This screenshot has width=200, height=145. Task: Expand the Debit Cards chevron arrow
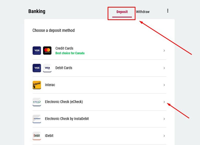click(x=164, y=68)
